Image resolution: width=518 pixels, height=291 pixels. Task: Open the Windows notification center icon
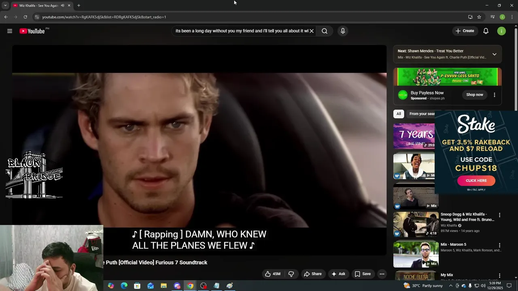click(509, 286)
